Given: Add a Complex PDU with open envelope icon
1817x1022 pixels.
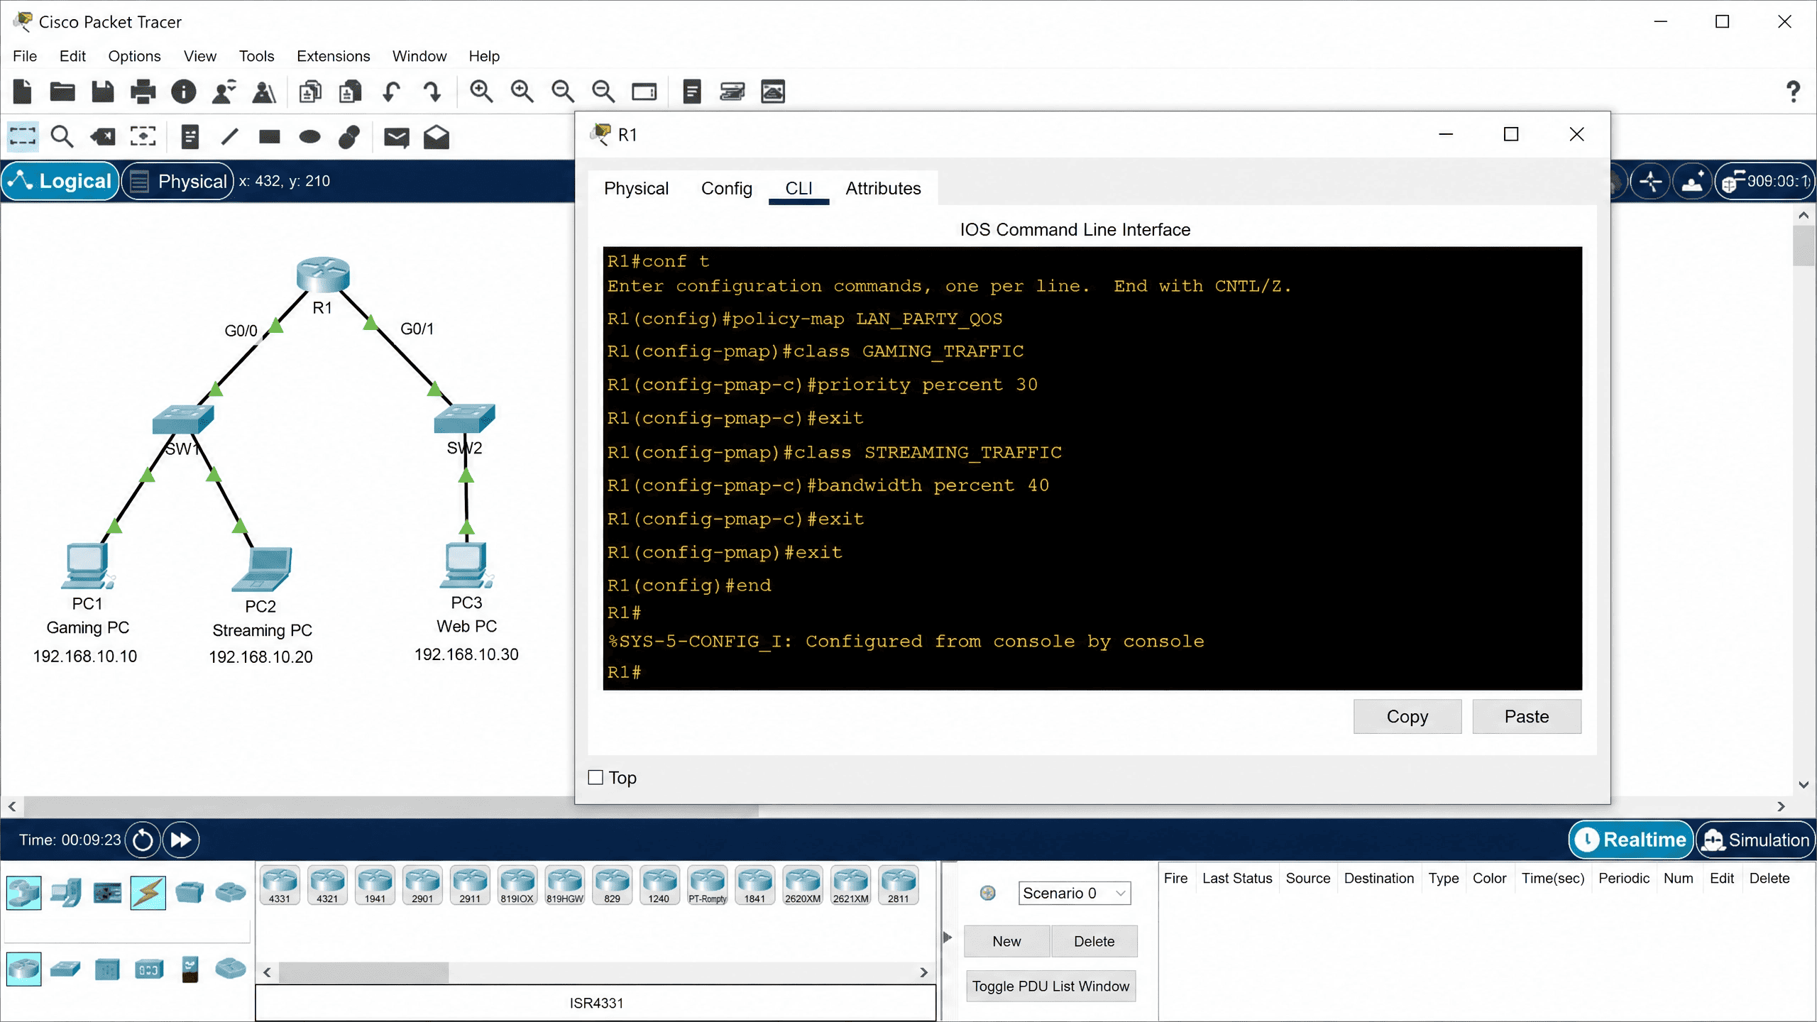Looking at the screenshot, I should click(x=437, y=137).
